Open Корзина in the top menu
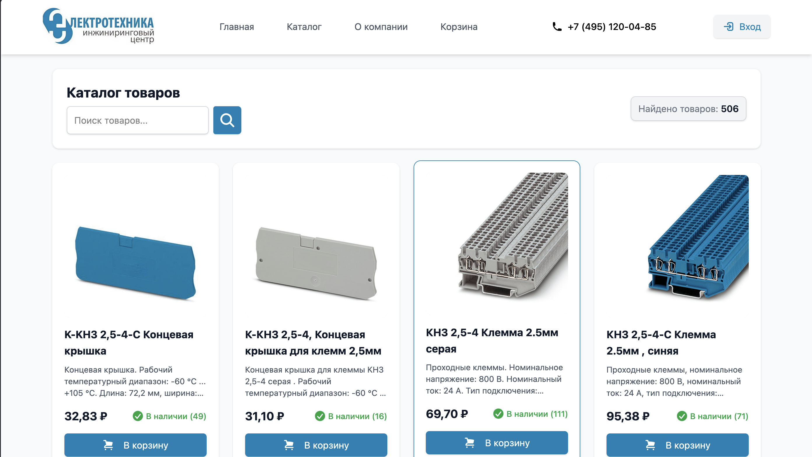Viewport: 812px width, 457px height. tap(459, 27)
